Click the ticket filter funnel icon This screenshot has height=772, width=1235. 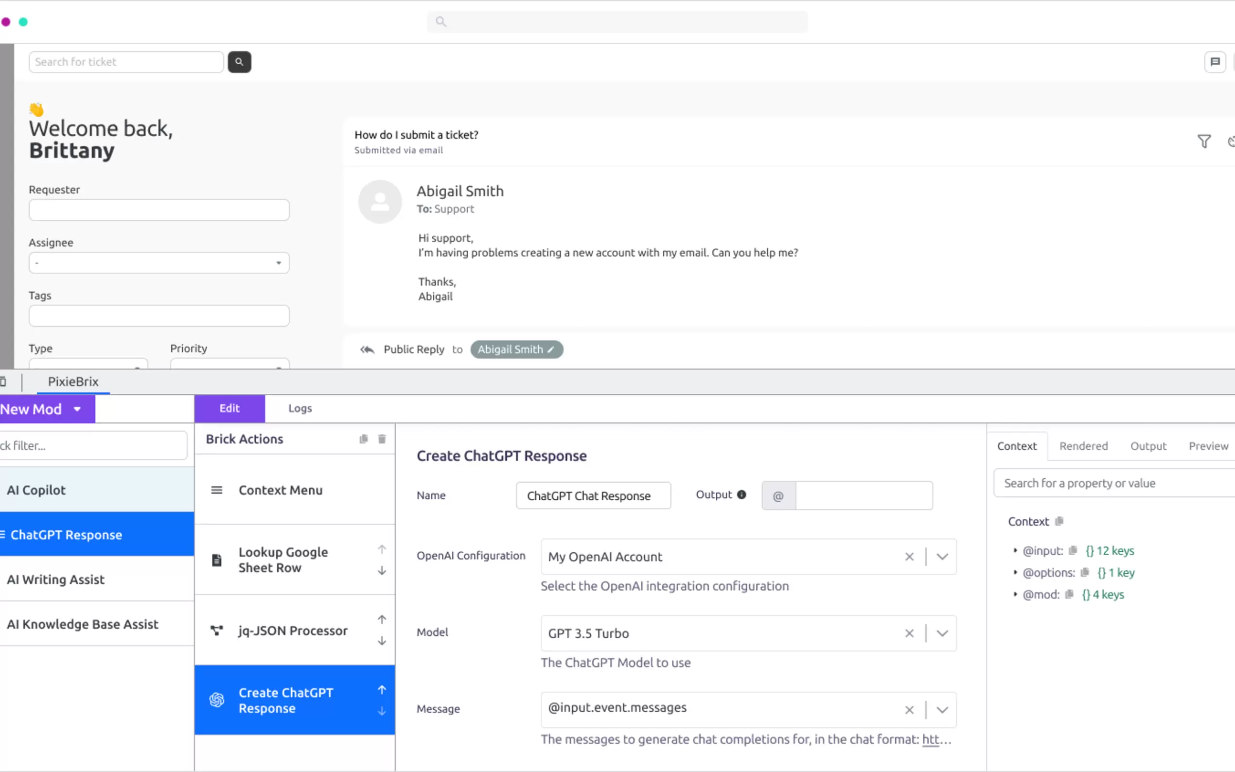(x=1204, y=141)
